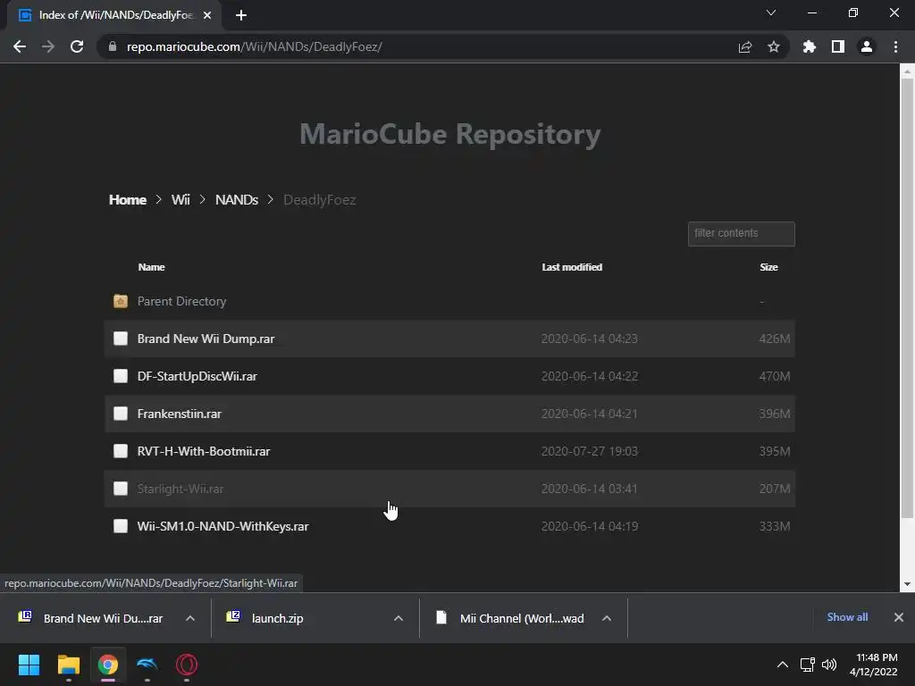
Task: Click the Parent Directory folder icon
Action: click(121, 301)
